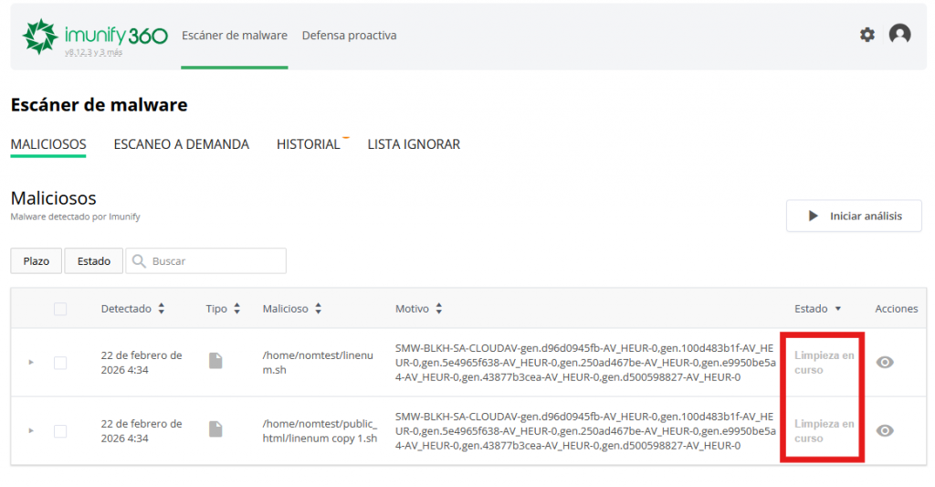The height and width of the screenshot is (487, 935).
Task: Sort table by Detectado column
Action: 132,309
